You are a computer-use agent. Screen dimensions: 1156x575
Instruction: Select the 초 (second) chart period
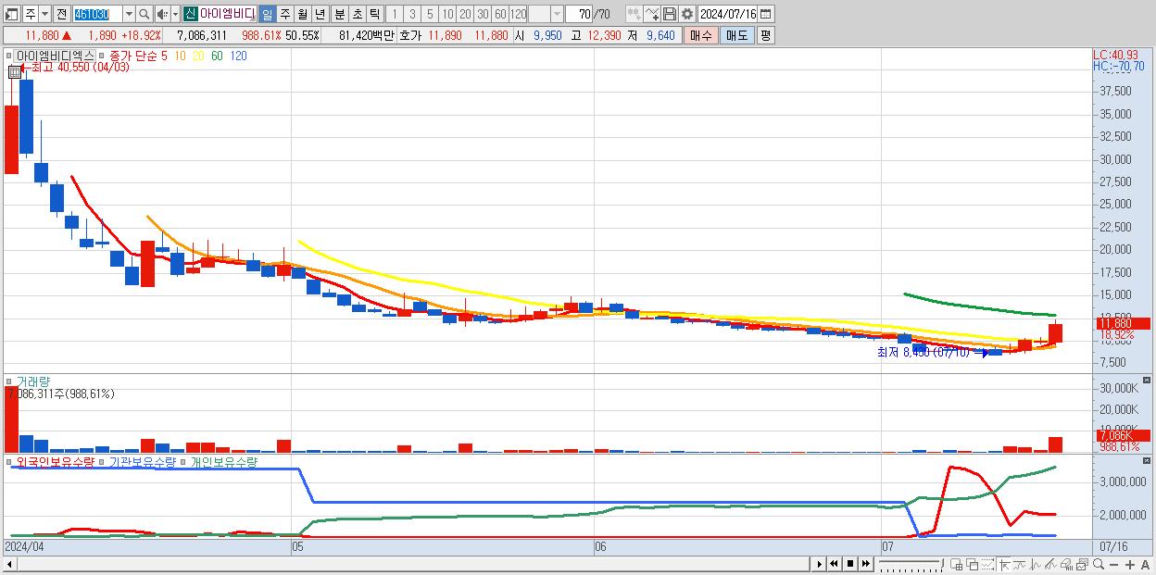(357, 14)
